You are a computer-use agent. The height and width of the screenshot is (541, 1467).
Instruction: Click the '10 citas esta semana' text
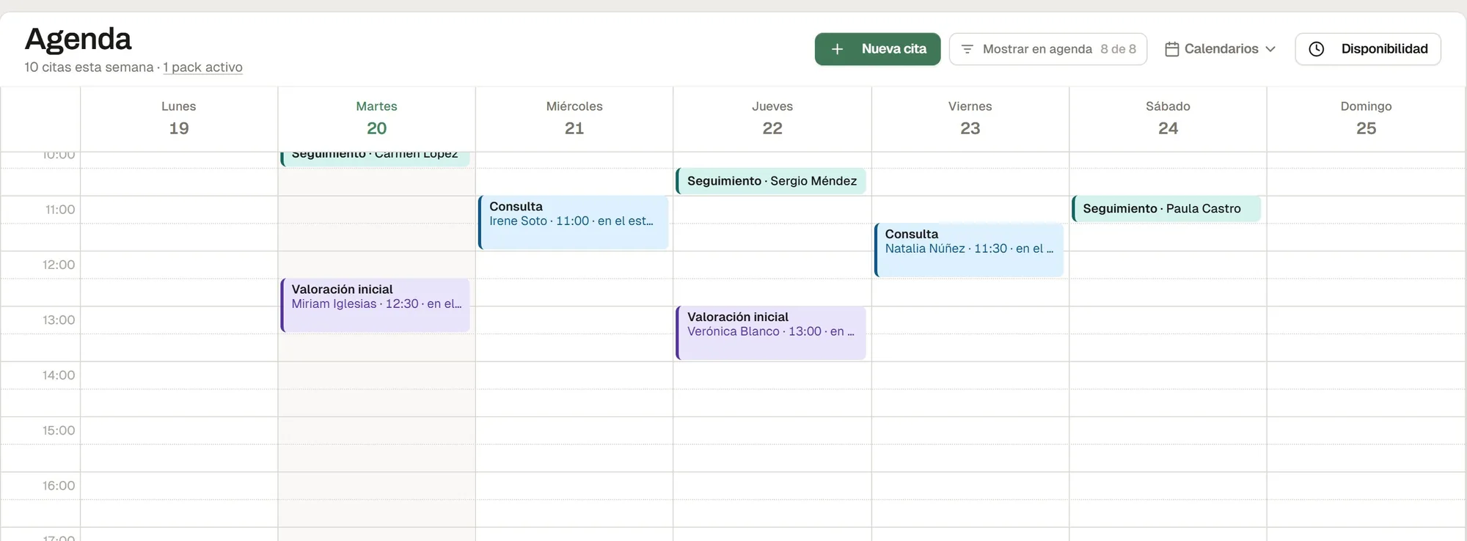pyautogui.click(x=89, y=67)
